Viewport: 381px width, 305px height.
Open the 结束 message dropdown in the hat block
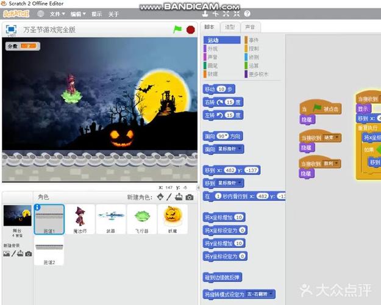331,138
